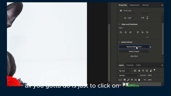This screenshot has width=171, height=96.
Task: Switch to the Adjustments tab
Action: tap(134, 5)
